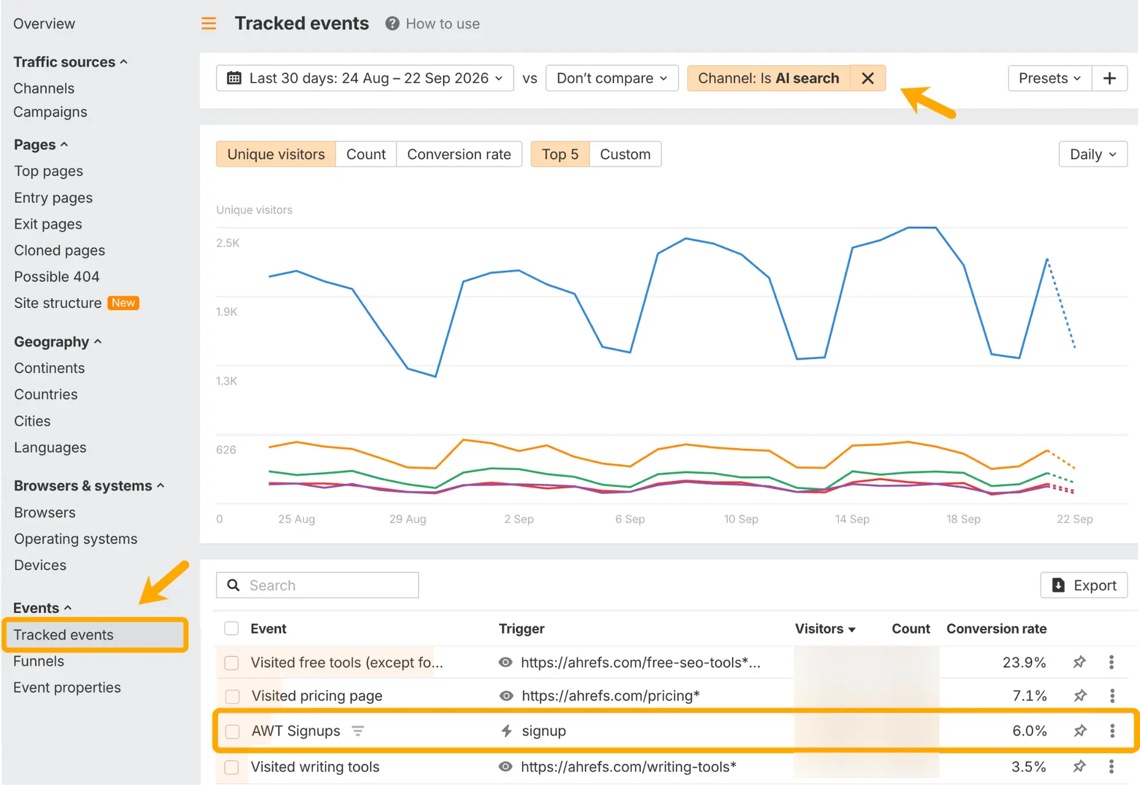Switch chart to Conversion rate tab
This screenshot has width=1140, height=785.
tap(459, 154)
